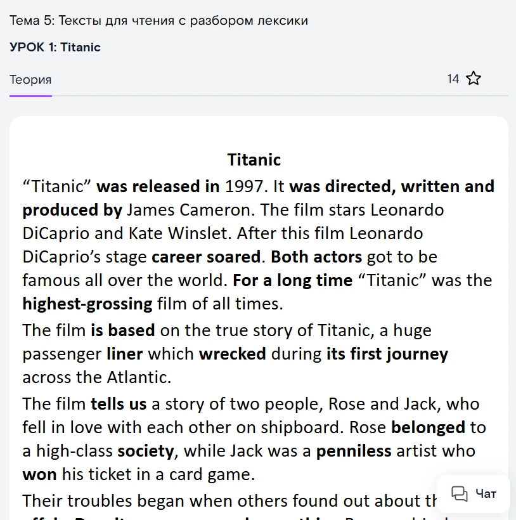Open the Чат button
This screenshot has height=520, width=516.
click(x=474, y=494)
